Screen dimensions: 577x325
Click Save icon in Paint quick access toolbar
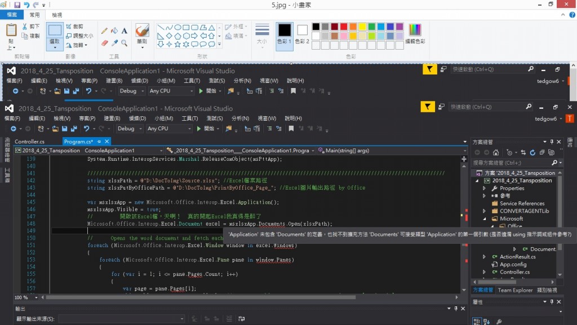click(17, 5)
